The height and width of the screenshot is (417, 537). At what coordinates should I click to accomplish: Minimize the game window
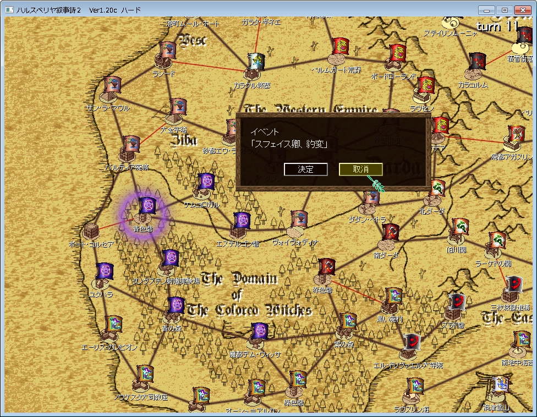tap(486, 10)
